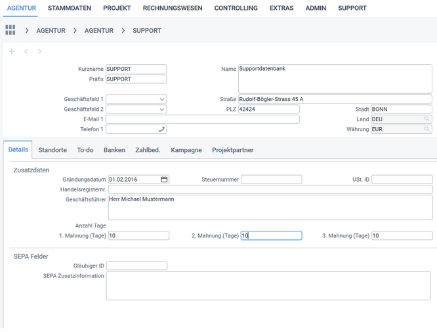The image size is (437, 335).
Task: Open the calendar picker for Gründungsdatum
Action: [x=164, y=180]
